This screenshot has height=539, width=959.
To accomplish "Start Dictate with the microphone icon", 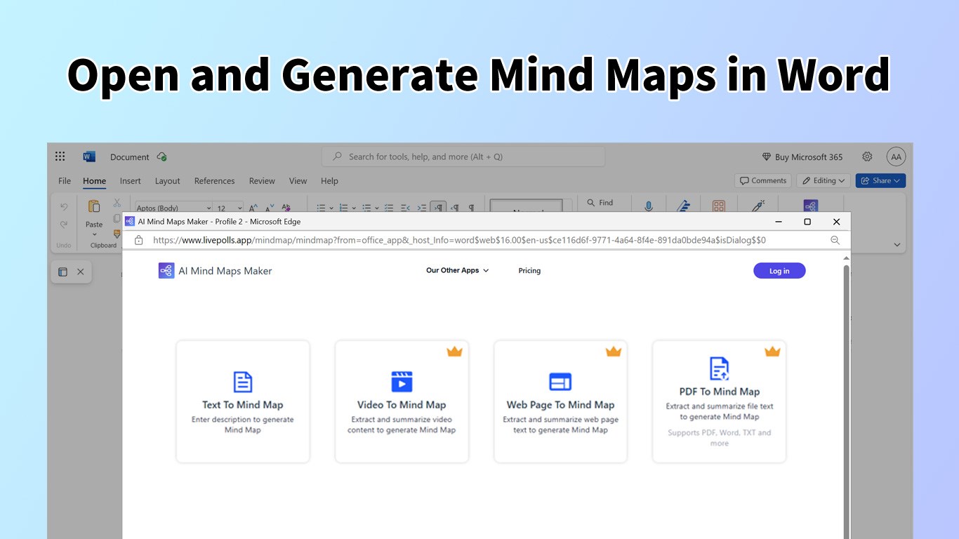I will pyautogui.click(x=649, y=206).
